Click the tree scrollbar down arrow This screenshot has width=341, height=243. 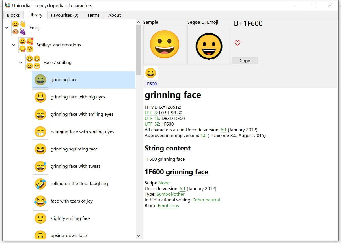tap(138, 236)
